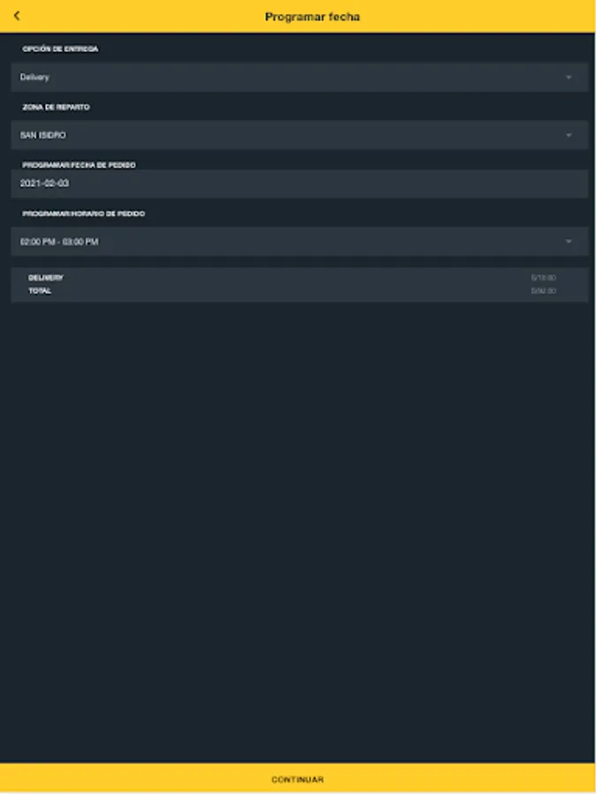This screenshot has height=794, width=596.
Task: Click the TOTAL row label in summary
Action: pyautogui.click(x=40, y=291)
